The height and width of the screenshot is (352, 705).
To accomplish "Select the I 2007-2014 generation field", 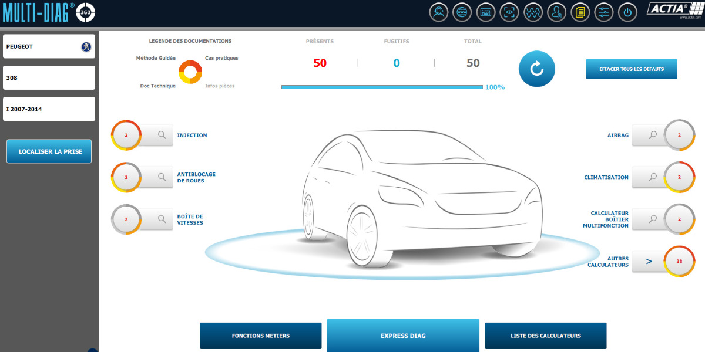I will tap(49, 109).
